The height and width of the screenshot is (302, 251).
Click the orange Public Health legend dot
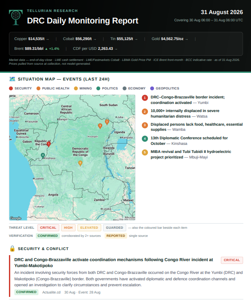point(38,89)
